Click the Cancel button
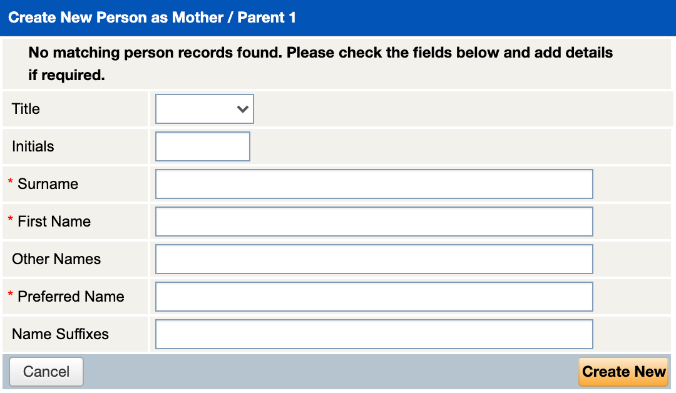Viewport: 676px width, 393px height. tap(46, 371)
